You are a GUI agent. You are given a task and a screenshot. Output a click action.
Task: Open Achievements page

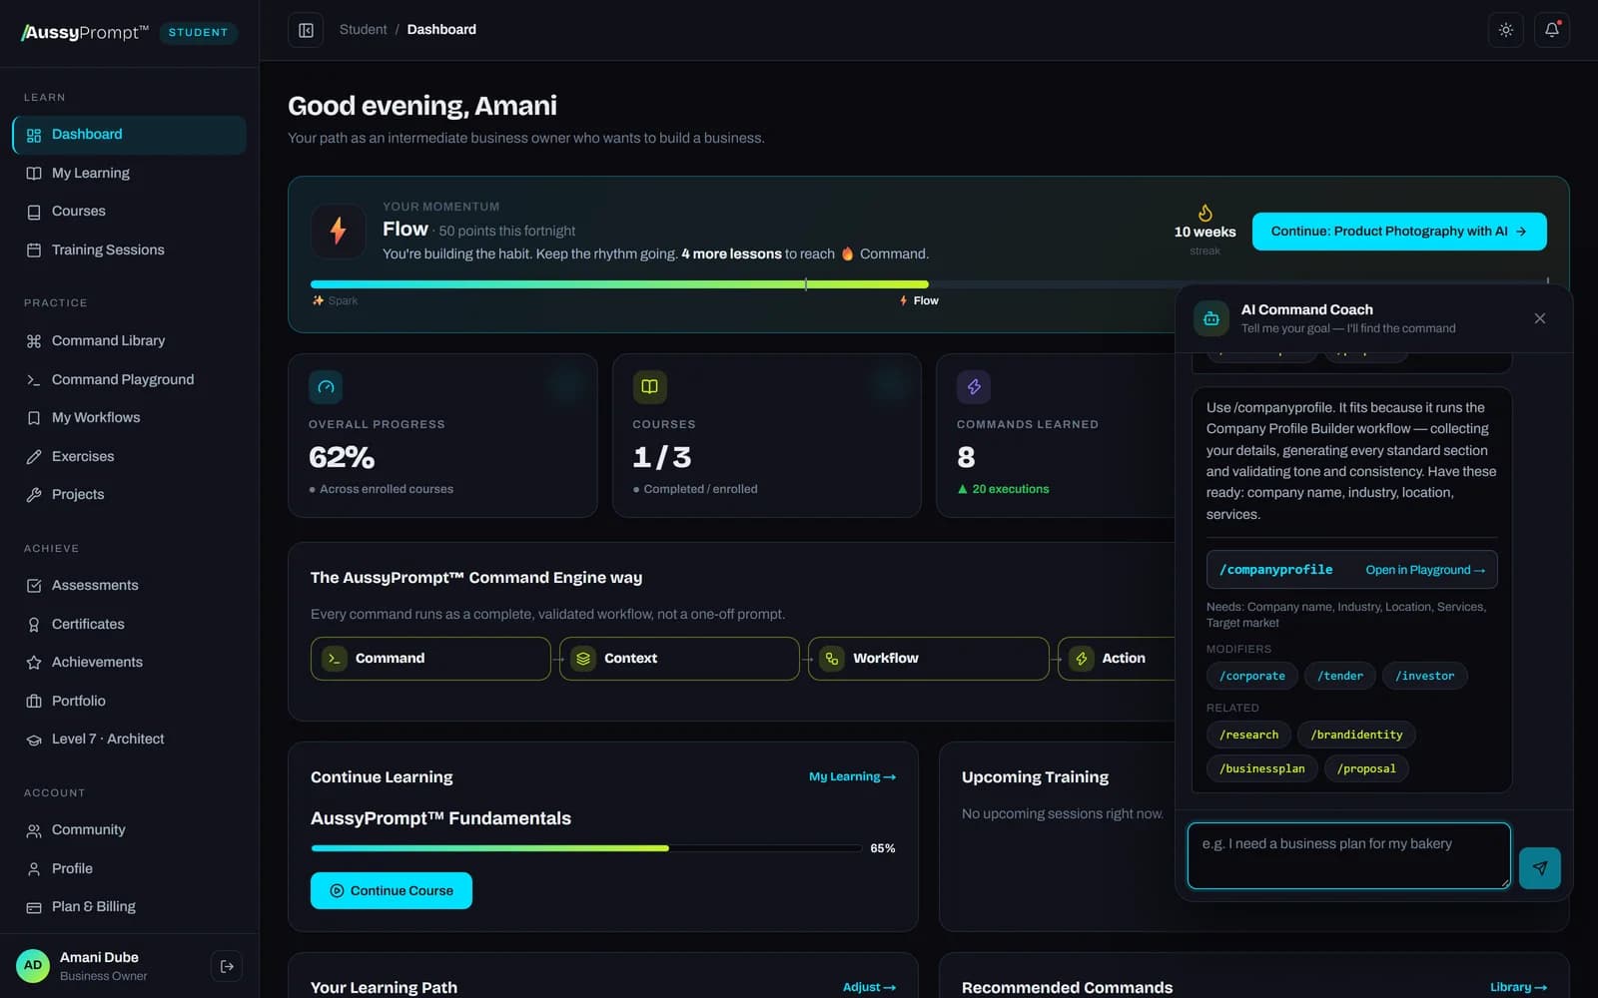click(x=130, y=663)
